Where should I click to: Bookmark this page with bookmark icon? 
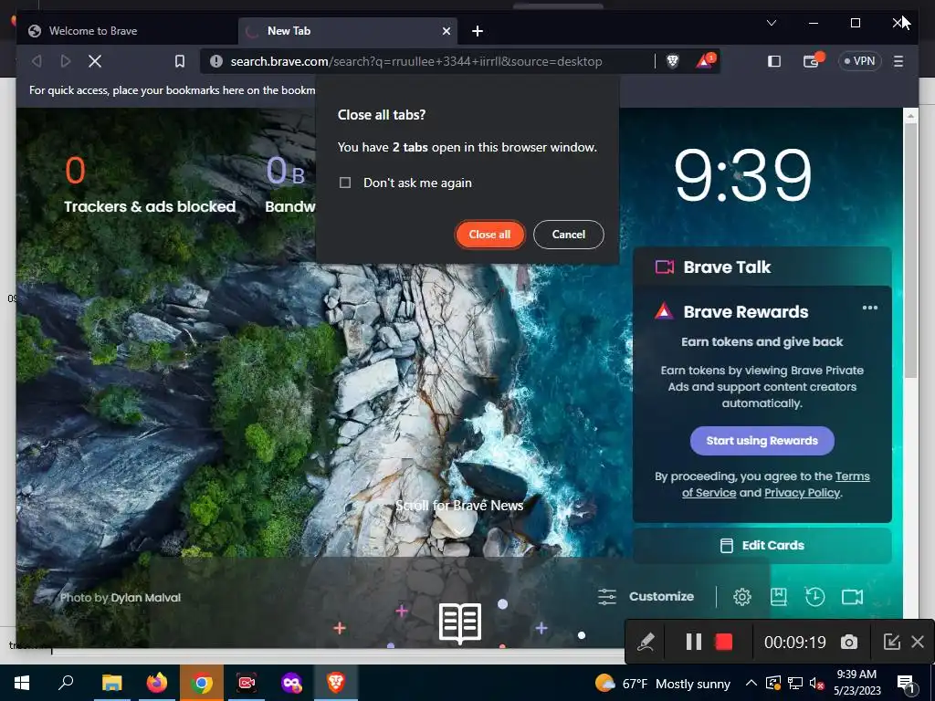(180, 61)
